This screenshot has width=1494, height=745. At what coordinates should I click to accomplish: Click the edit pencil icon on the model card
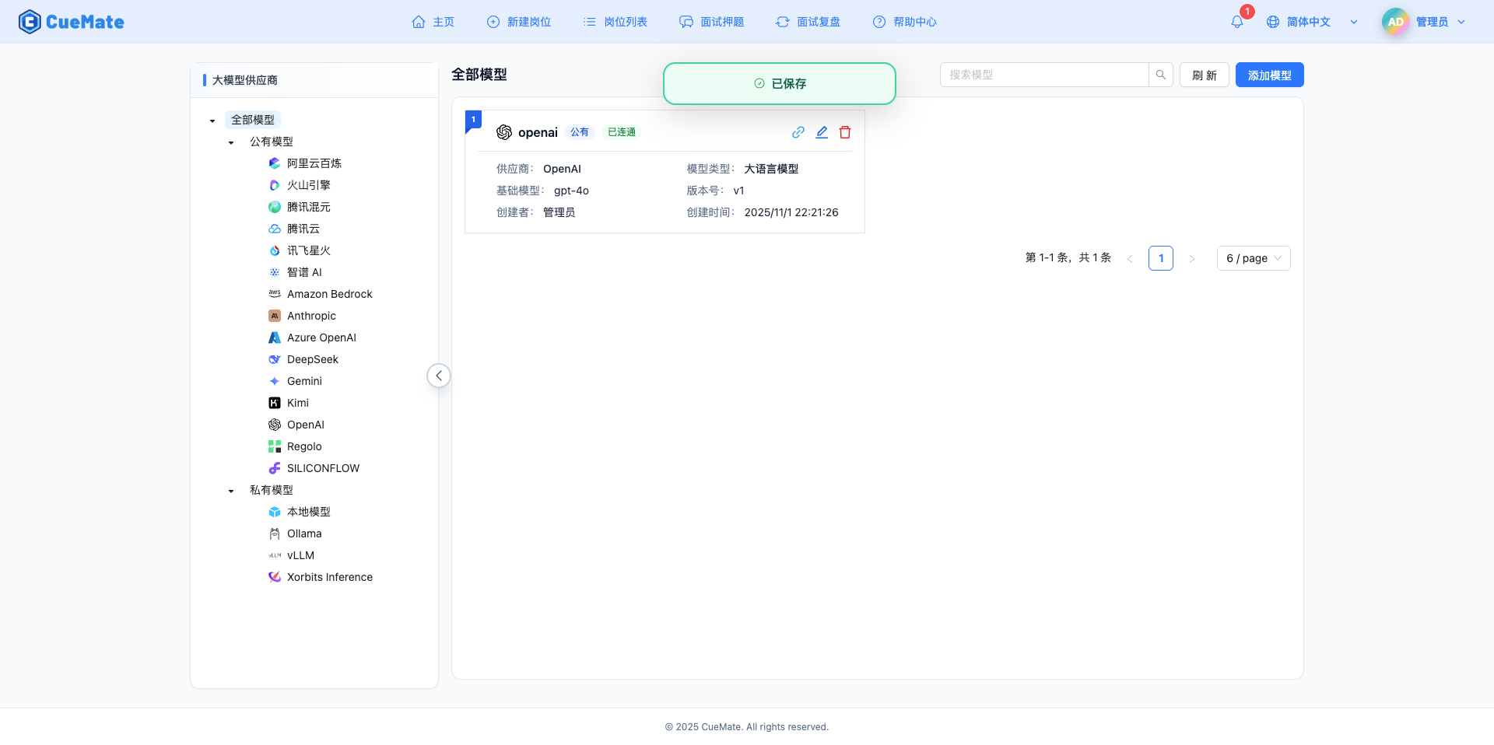822,132
